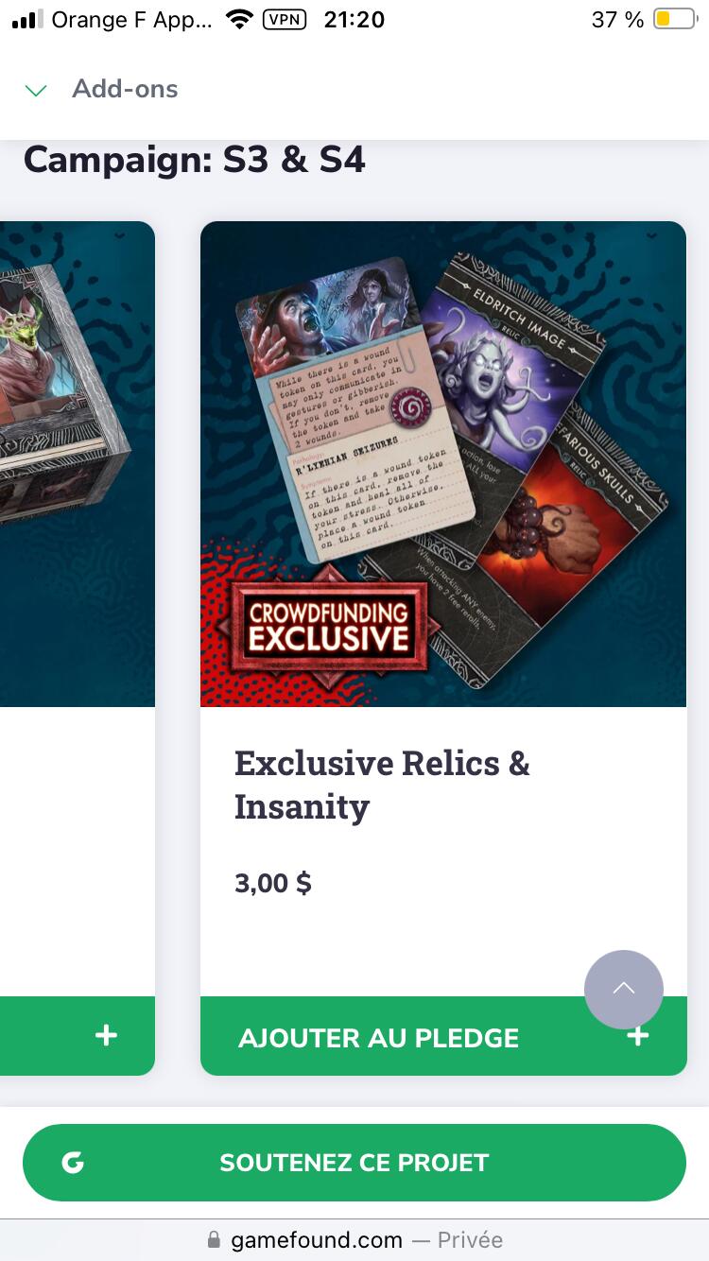Viewport: 709px width, 1261px height.
Task: Tap the Gamefound logo icon
Action: click(x=73, y=1163)
